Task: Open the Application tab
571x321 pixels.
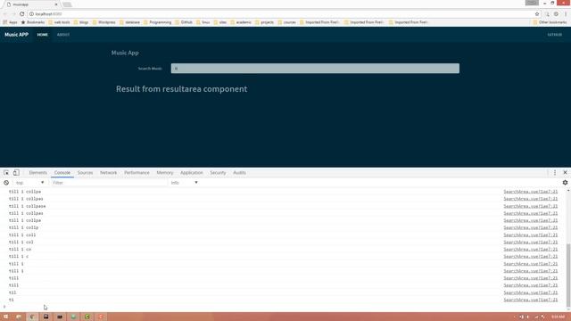Action: pyautogui.click(x=192, y=173)
